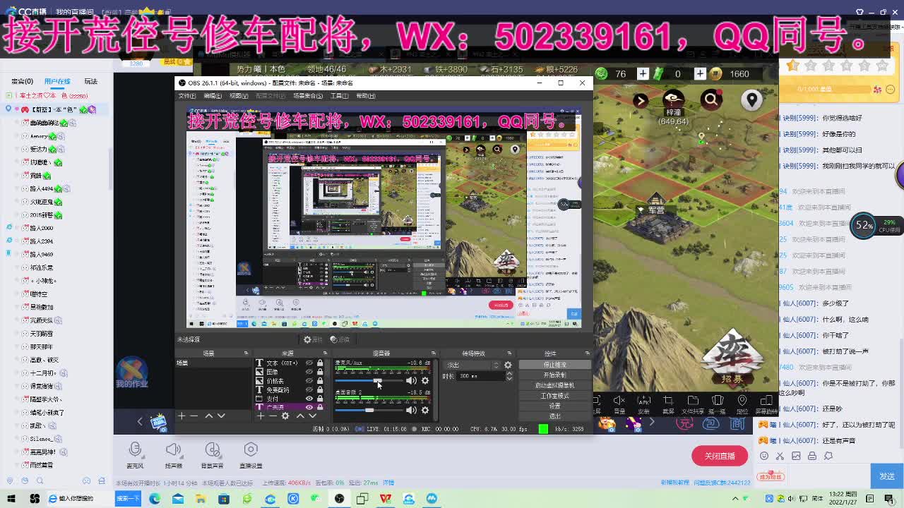Viewport: 904px width, 508px height.
Task: Show the 图像 source with its eye toggle
Action: (309, 372)
